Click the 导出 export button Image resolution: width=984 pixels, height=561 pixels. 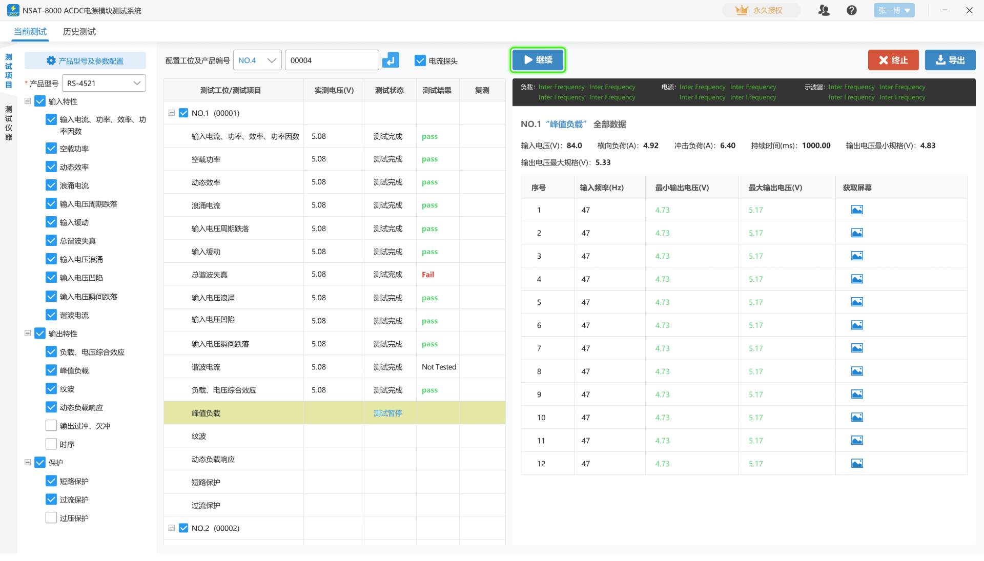pyautogui.click(x=950, y=60)
